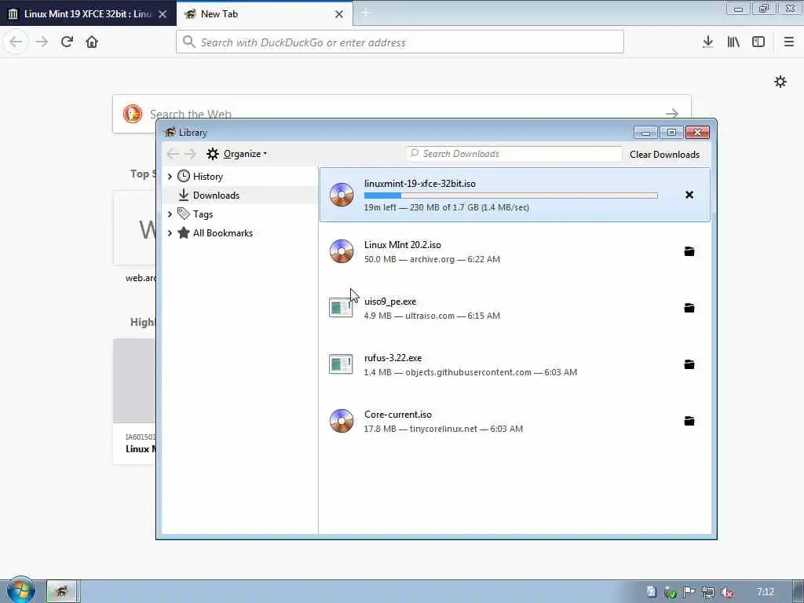The width and height of the screenshot is (804, 603).
Task: Click the browser address bar
Action: click(x=400, y=42)
